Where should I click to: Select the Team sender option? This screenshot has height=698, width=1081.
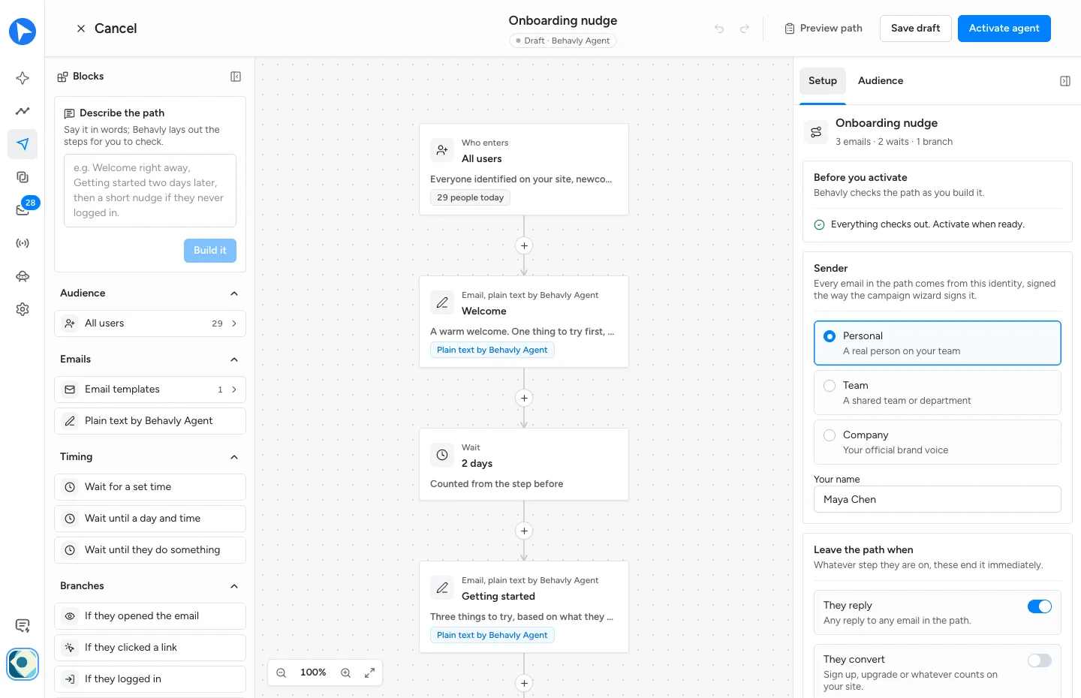[938, 393]
